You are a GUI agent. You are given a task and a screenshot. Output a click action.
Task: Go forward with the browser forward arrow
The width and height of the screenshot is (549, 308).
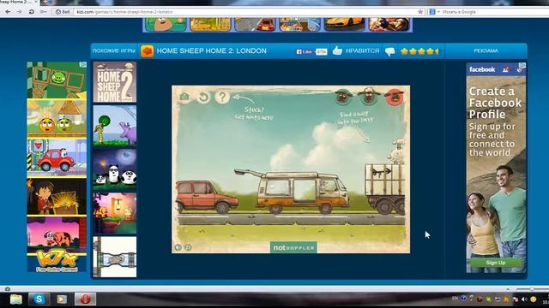pyautogui.click(x=19, y=11)
